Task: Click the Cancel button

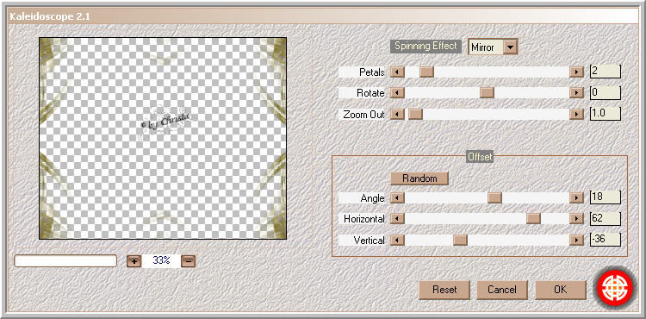Action: point(502,290)
